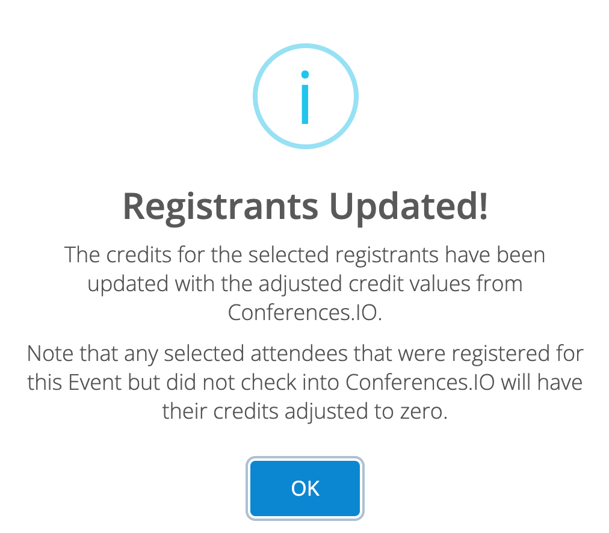The height and width of the screenshot is (533, 609).
Task: Click the line starting "Note that any selected attendees"
Action: [305, 354]
